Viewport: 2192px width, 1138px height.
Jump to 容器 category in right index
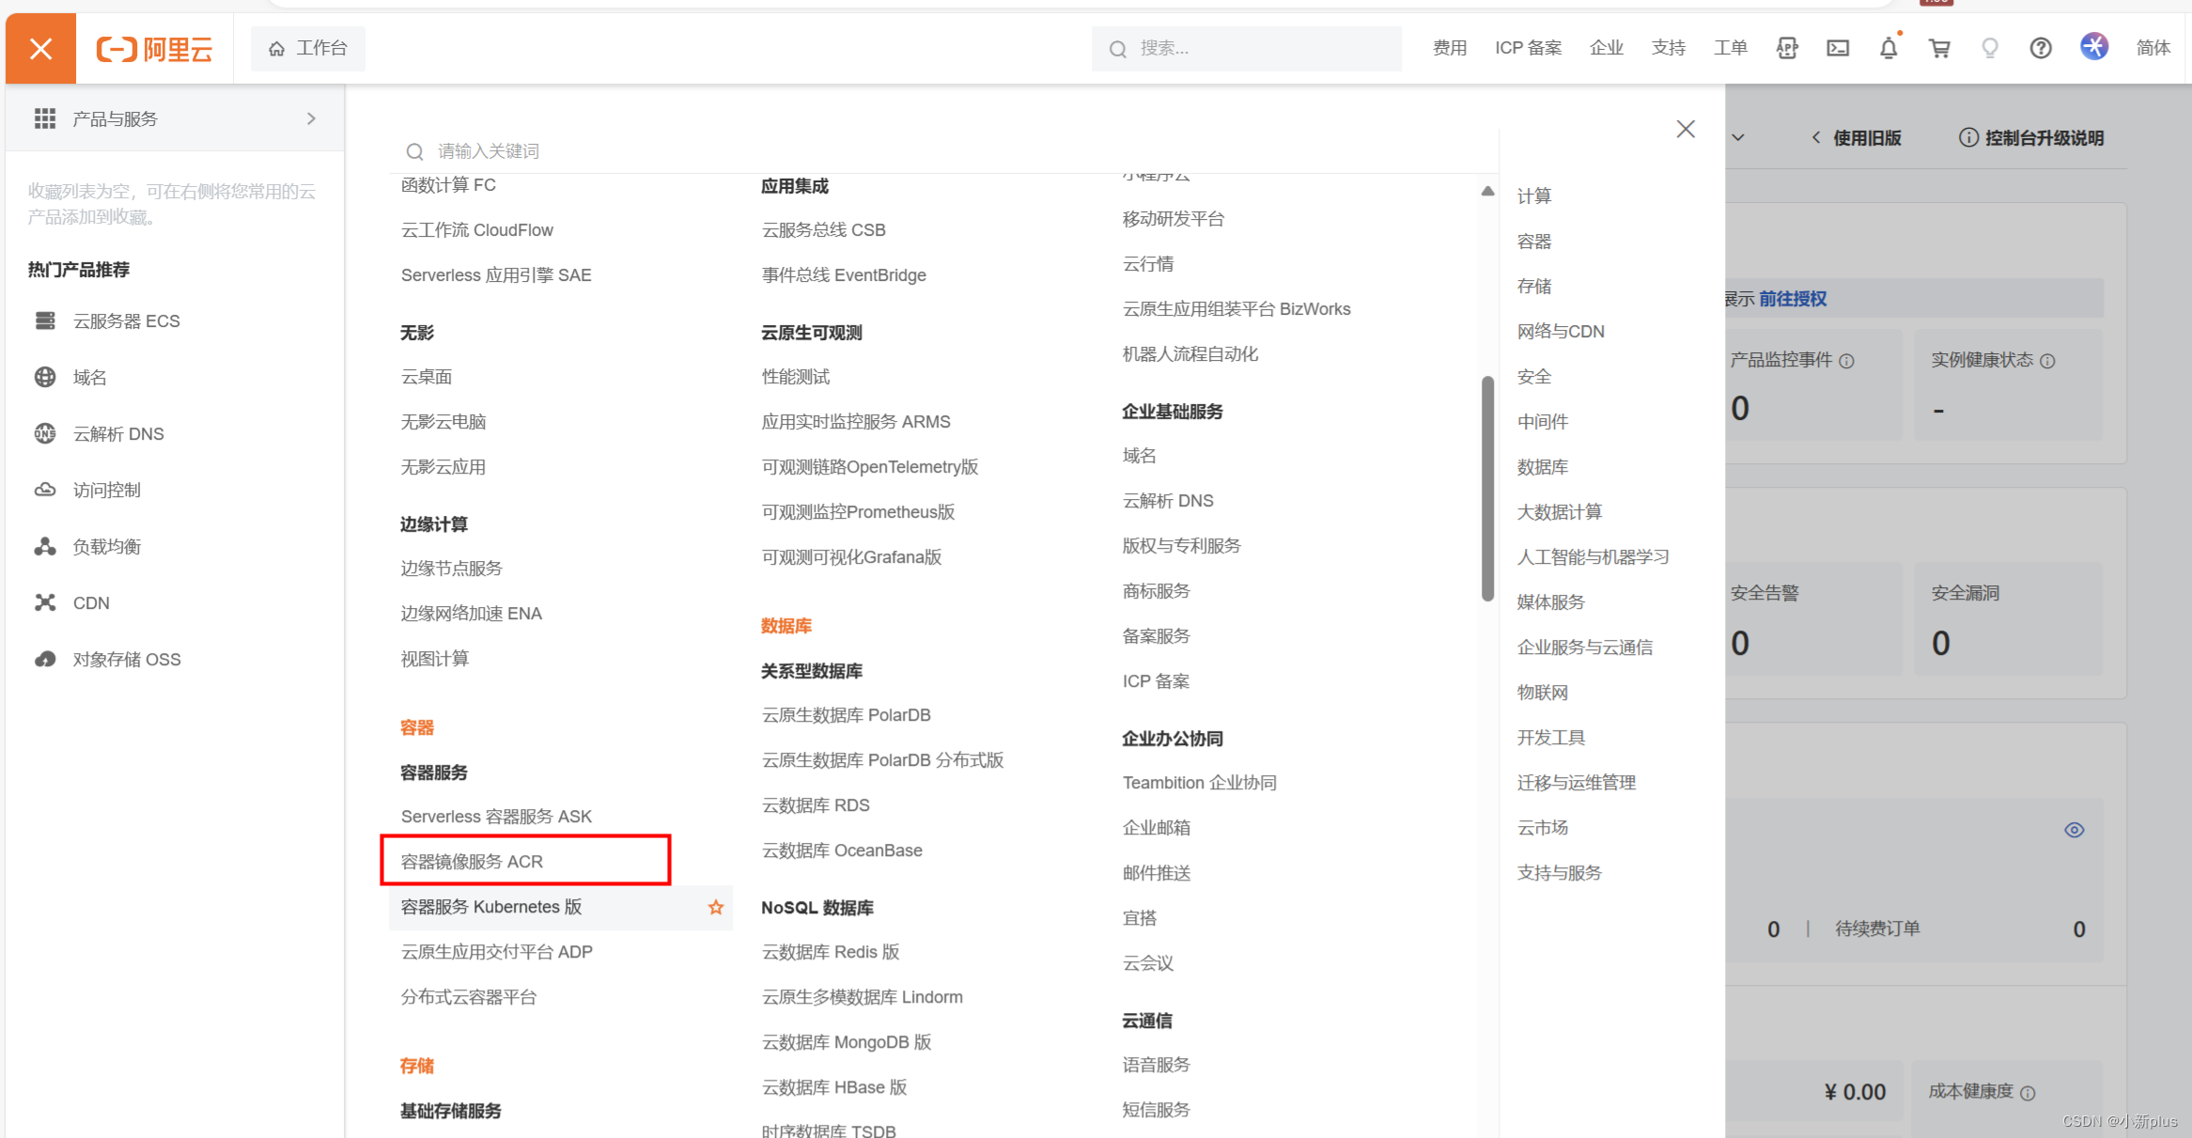coord(1534,241)
